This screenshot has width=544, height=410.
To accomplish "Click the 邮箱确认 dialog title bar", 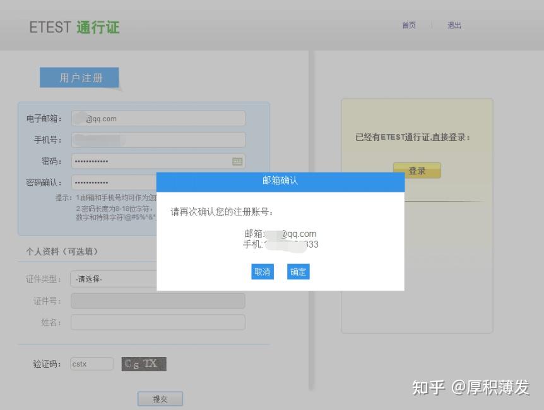I will point(280,181).
